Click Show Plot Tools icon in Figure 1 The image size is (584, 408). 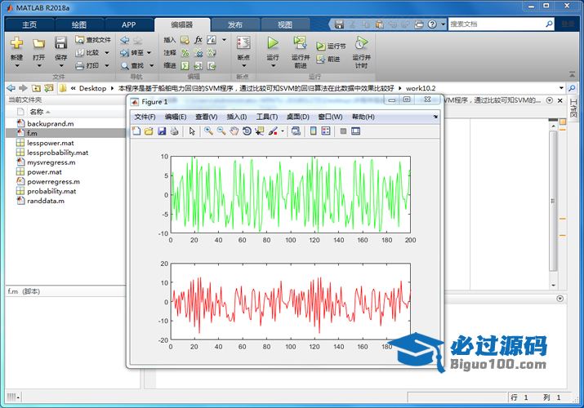[355, 131]
